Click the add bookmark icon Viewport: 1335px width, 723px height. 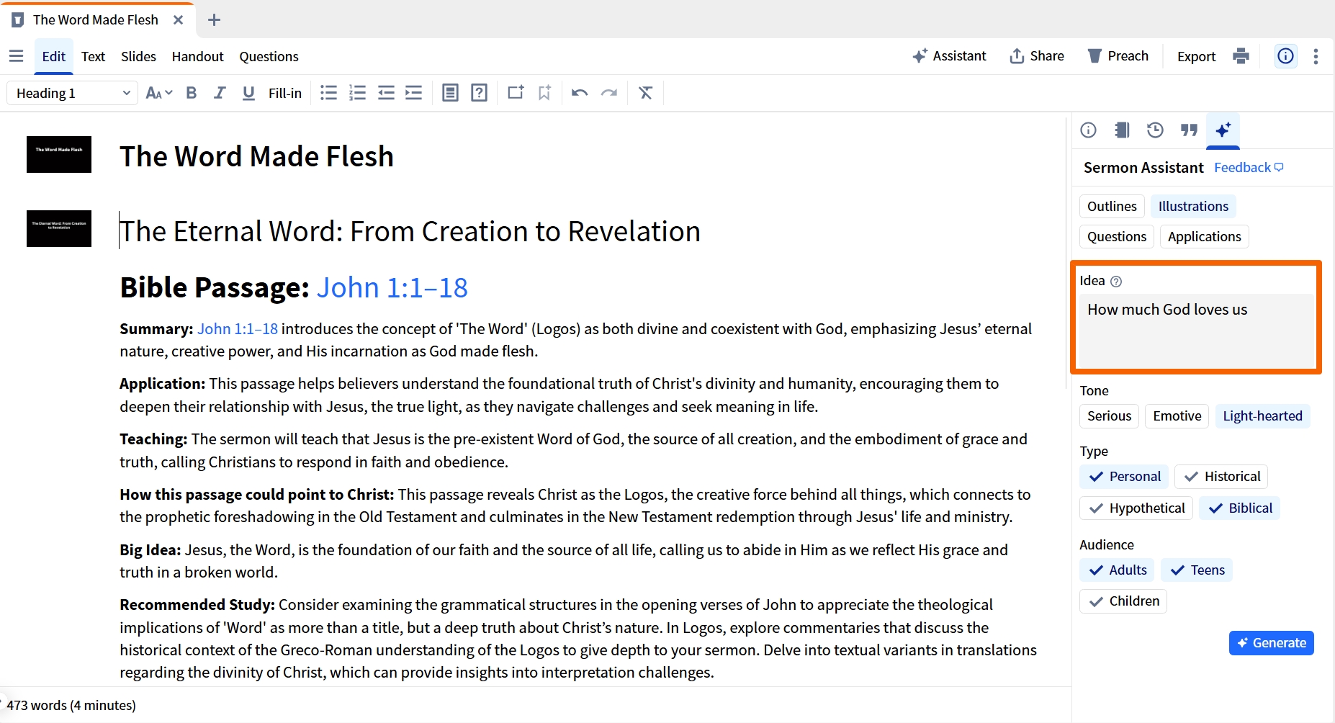[x=544, y=93]
